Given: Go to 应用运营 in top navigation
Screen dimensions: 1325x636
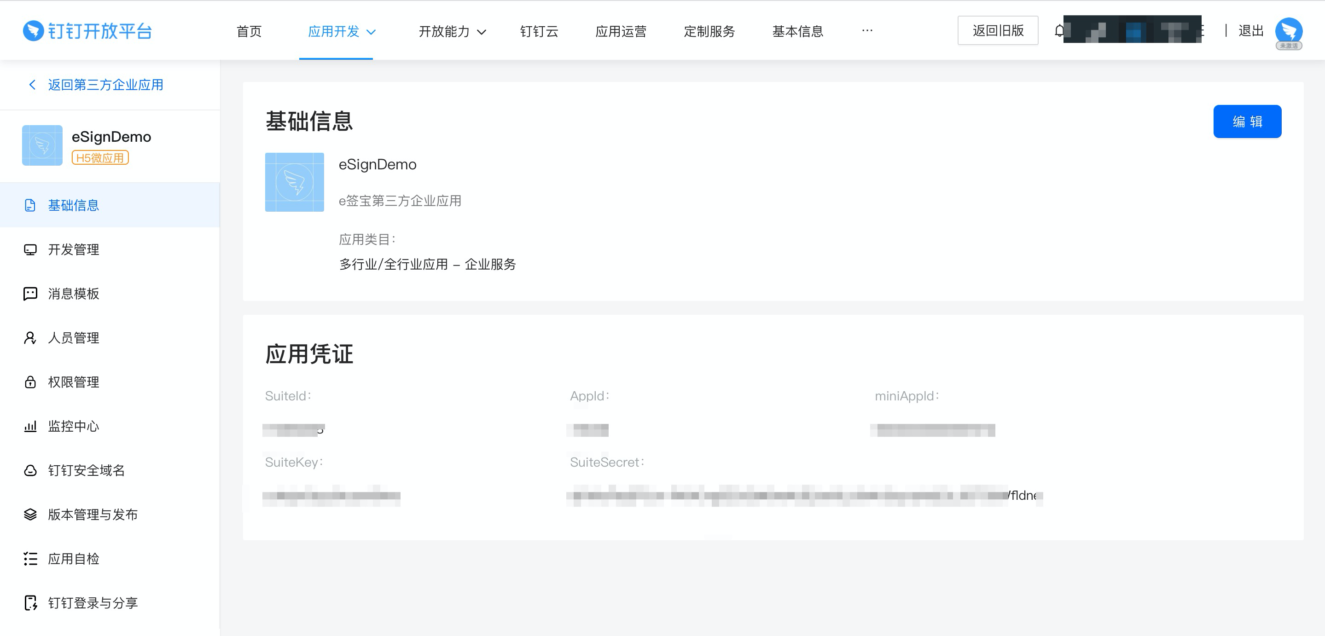Looking at the screenshot, I should (620, 31).
